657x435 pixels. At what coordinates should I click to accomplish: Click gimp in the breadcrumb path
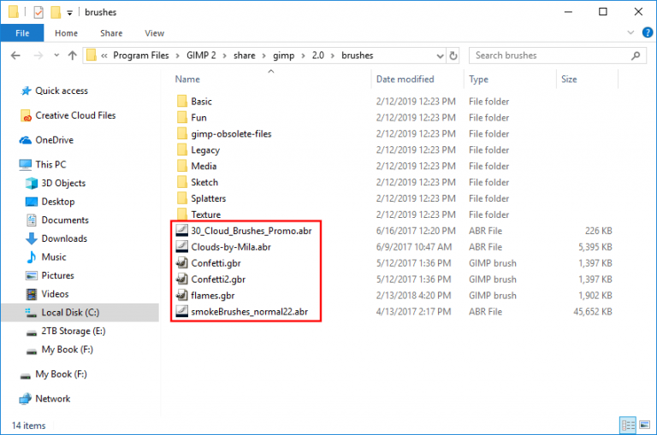[x=284, y=56]
